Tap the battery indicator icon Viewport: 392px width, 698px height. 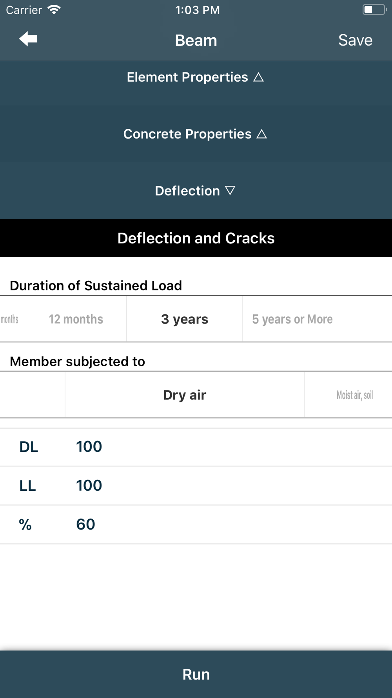(x=374, y=10)
